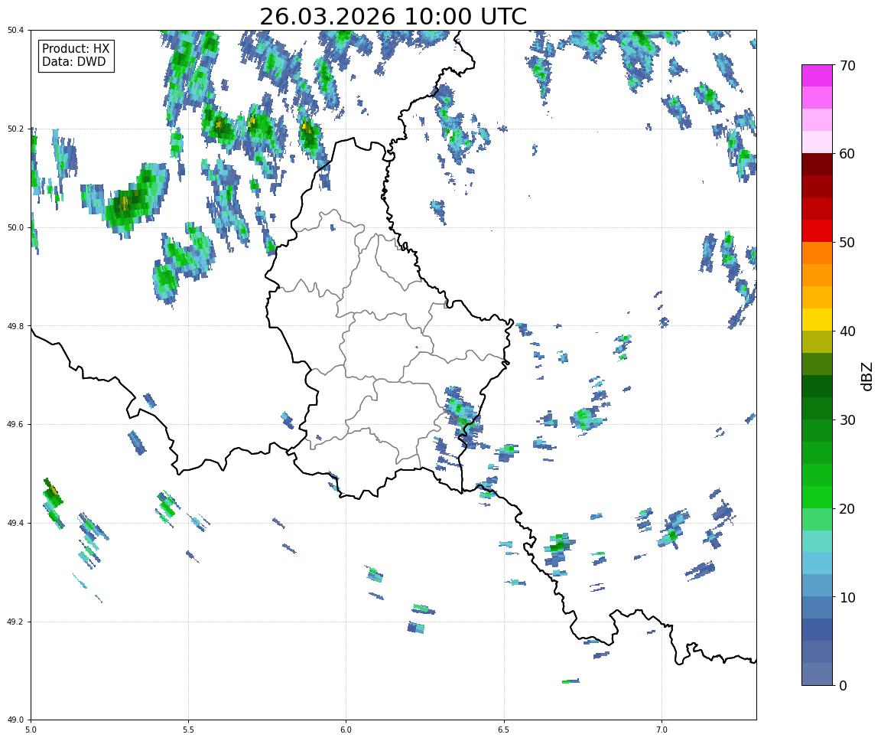Image resolution: width=881 pixels, height=741 pixels.
Task: Click the 'Data: DWD' label
Action: [x=73, y=62]
